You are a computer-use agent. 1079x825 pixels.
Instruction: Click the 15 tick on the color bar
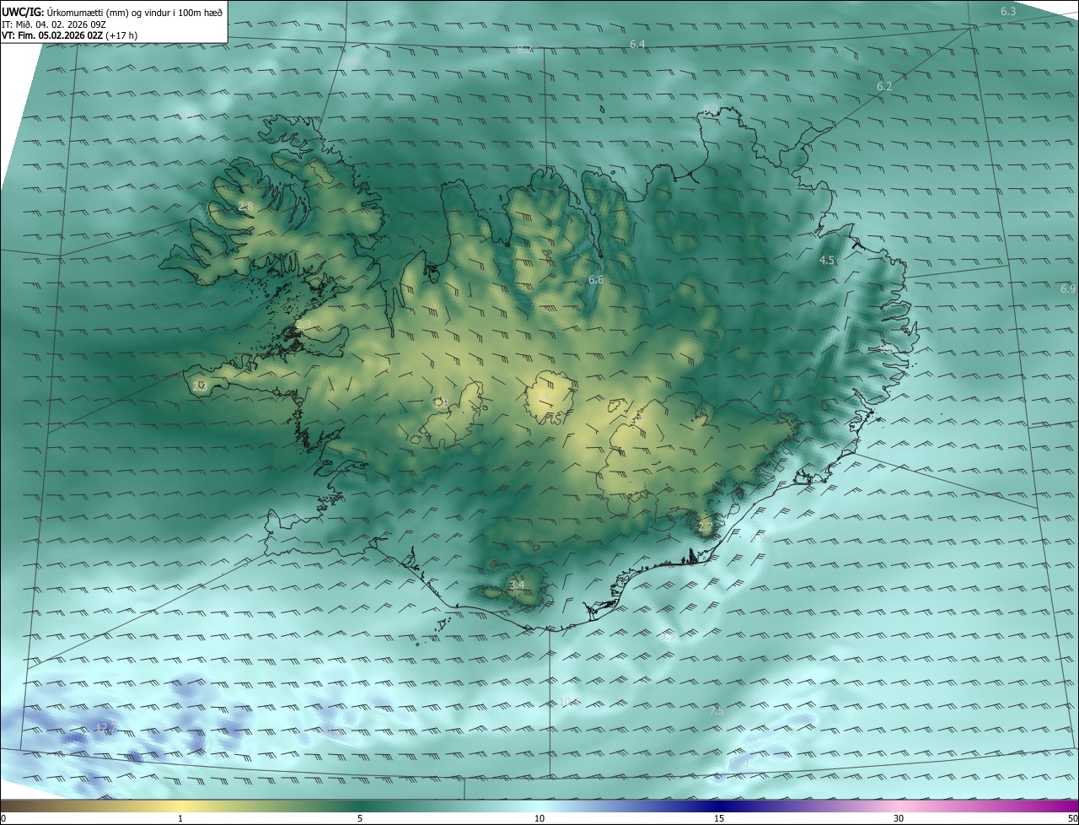(x=719, y=818)
